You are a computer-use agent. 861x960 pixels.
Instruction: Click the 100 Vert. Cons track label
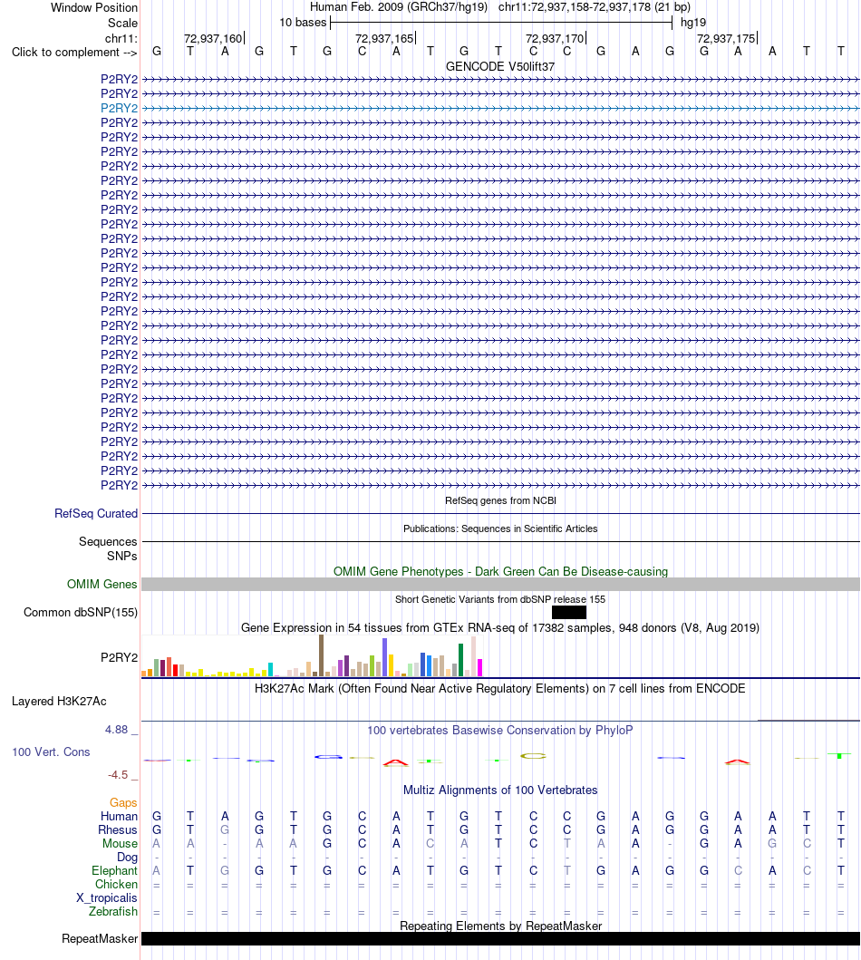(51, 752)
